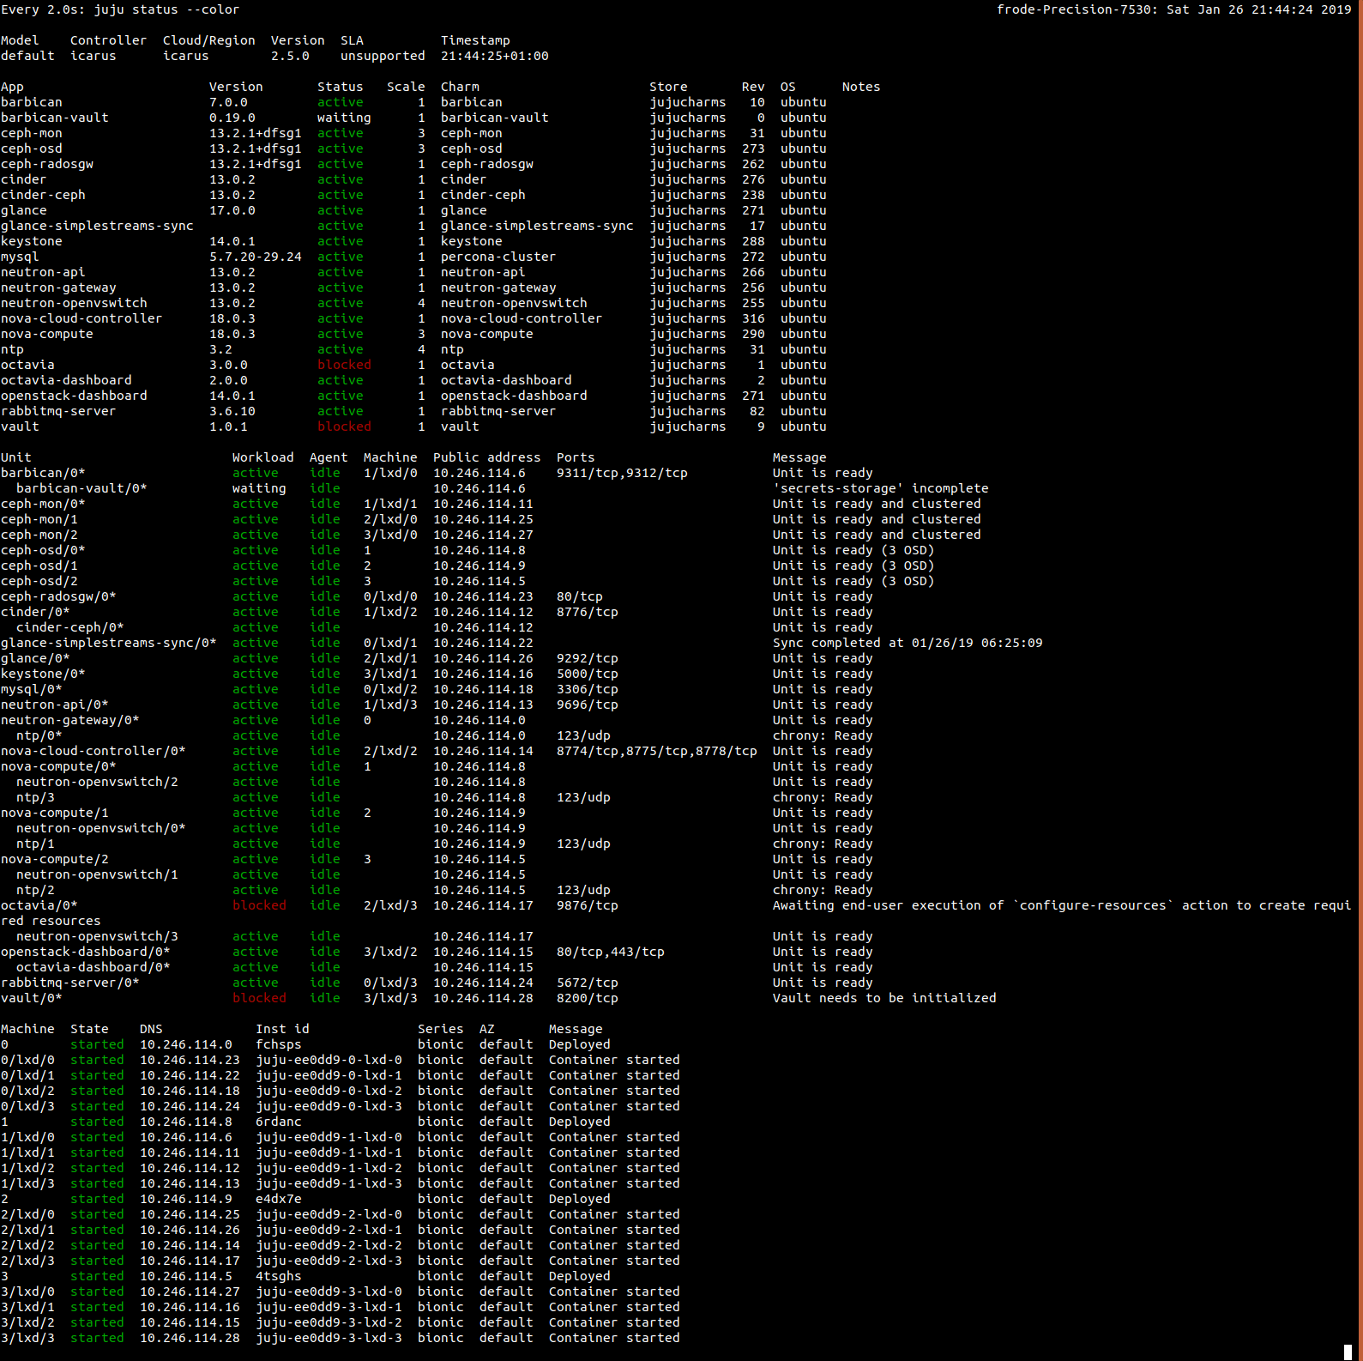Screen dimensions: 1363x1361
Task: Click octavia port 9876/tcp
Action: point(588,905)
